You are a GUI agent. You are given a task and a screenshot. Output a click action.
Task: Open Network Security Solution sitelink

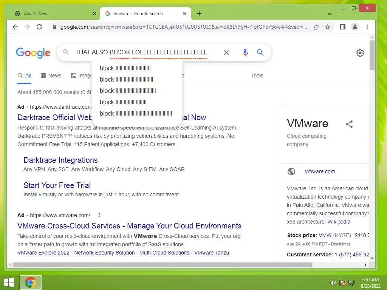(x=104, y=253)
